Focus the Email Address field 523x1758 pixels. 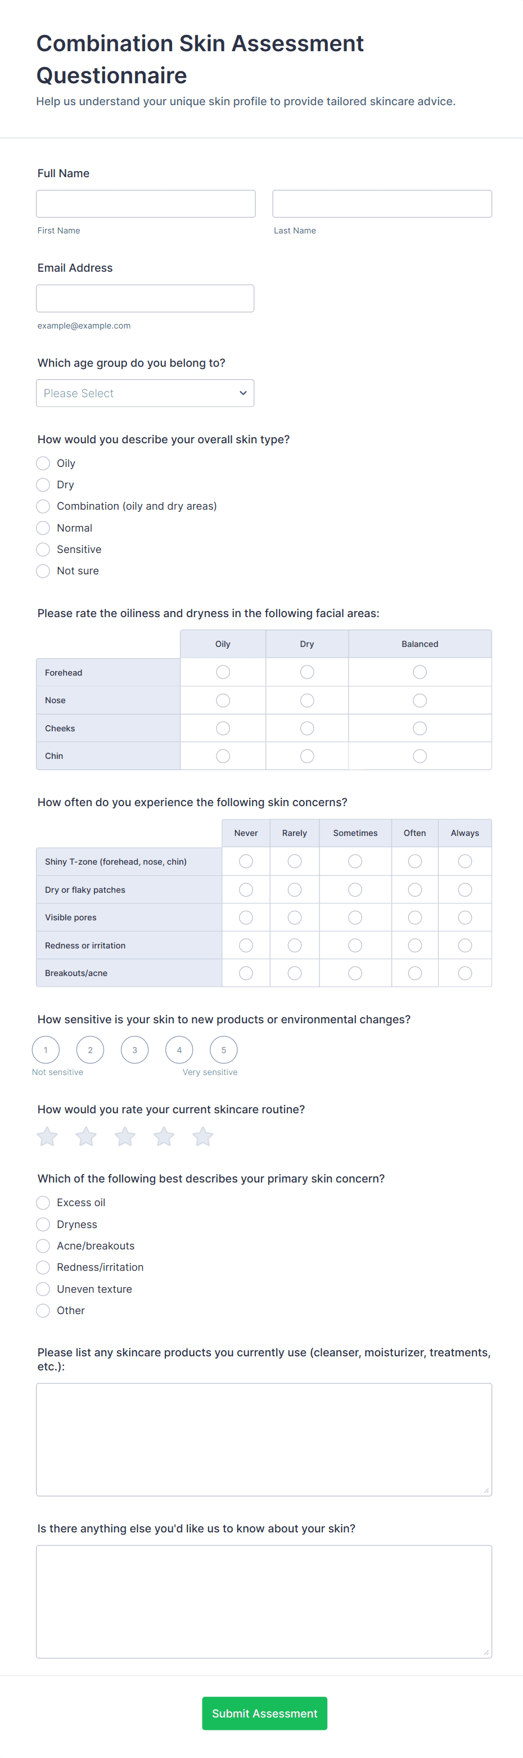point(145,299)
